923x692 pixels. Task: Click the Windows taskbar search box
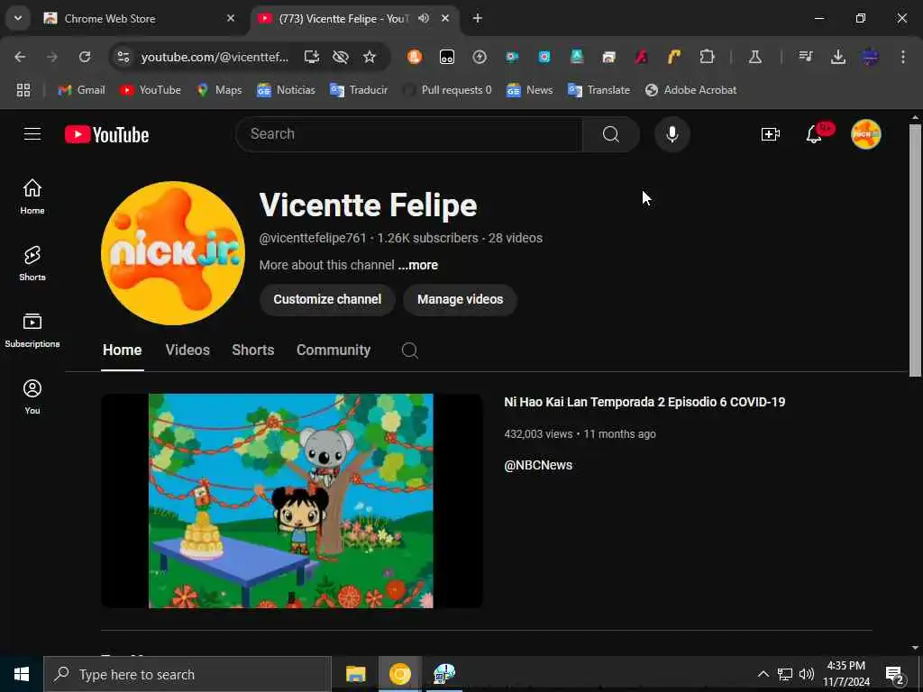187,674
